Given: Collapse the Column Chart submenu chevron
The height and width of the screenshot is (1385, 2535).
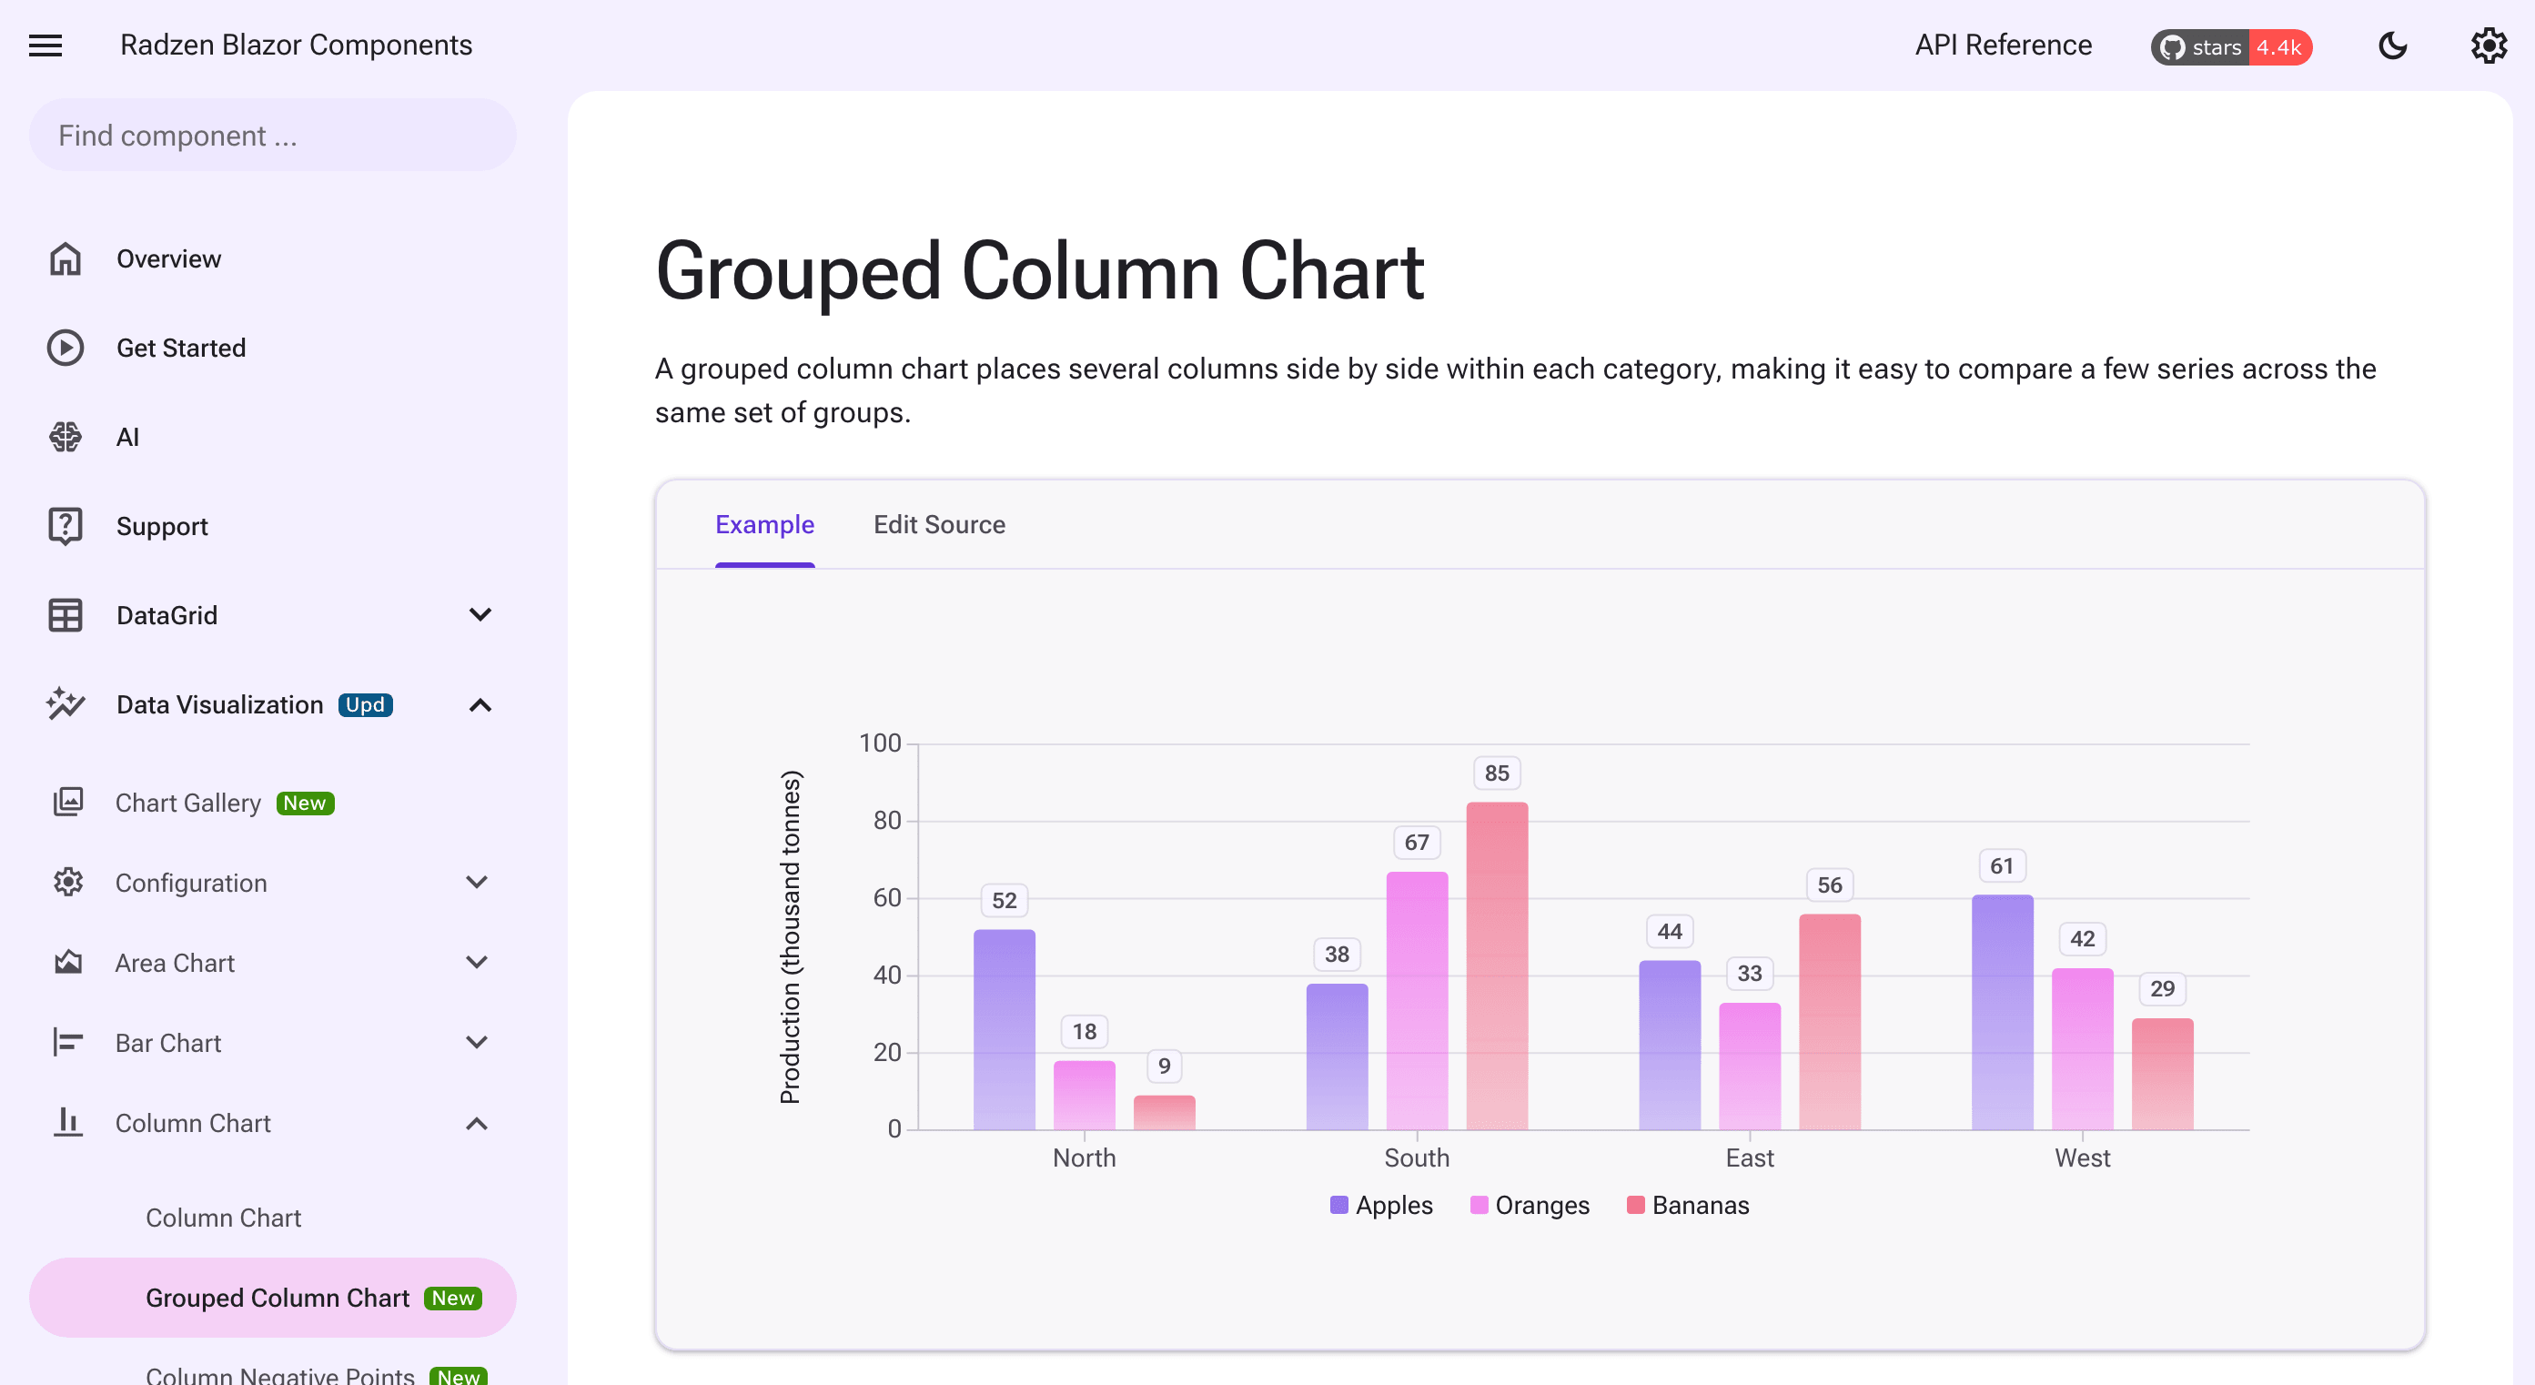Looking at the screenshot, I should pyautogui.click(x=478, y=1123).
